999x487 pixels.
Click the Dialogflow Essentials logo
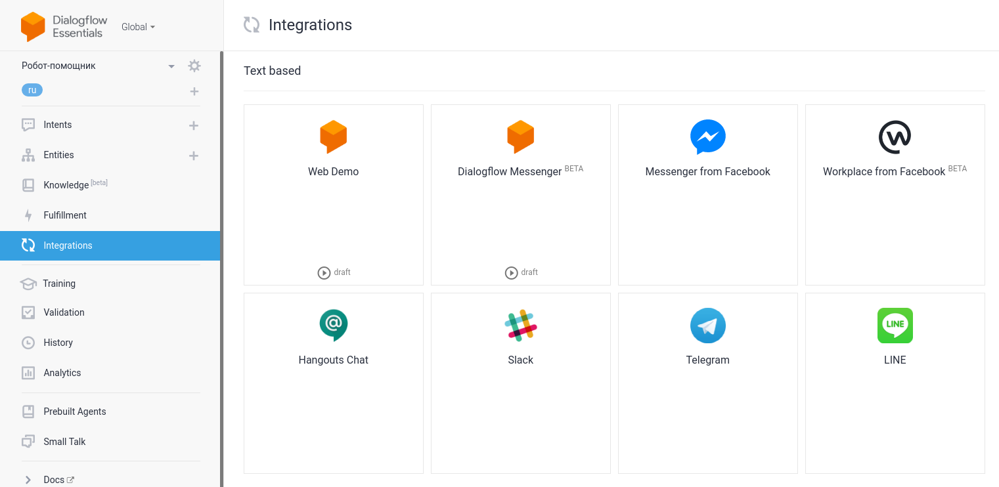pyautogui.click(x=64, y=27)
